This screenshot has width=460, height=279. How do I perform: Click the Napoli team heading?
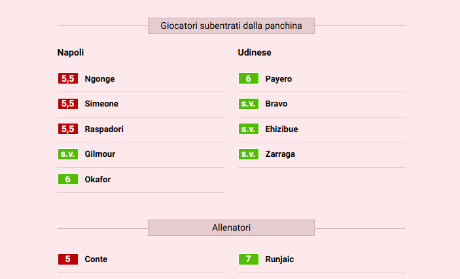coord(71,52)
